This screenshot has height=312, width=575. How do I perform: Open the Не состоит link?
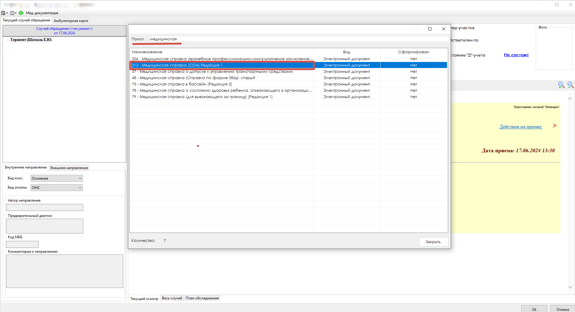(x=516, y=55)
